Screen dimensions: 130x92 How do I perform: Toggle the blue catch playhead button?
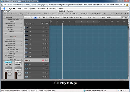(x=35, y=18)
